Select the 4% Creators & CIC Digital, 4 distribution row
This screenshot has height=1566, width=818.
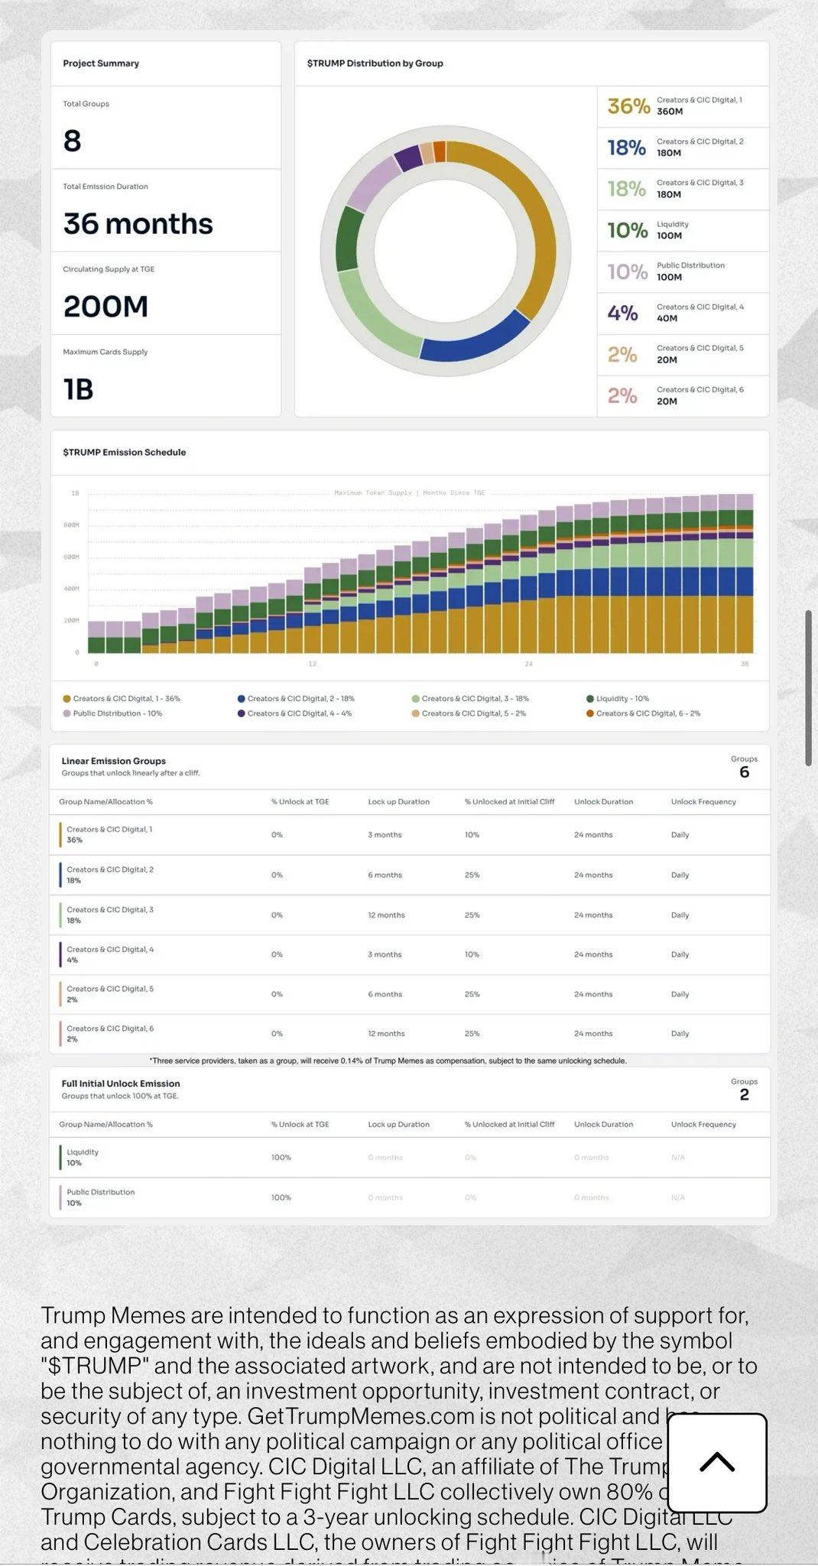click(683, 314)
